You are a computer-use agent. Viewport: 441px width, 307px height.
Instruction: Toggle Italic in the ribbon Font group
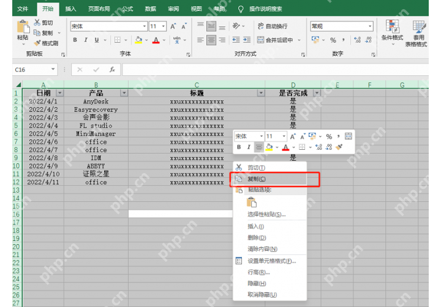point(86,40)
